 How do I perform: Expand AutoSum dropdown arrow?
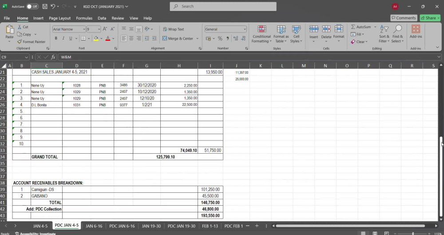pyautogui.click(x=375, y=27)
